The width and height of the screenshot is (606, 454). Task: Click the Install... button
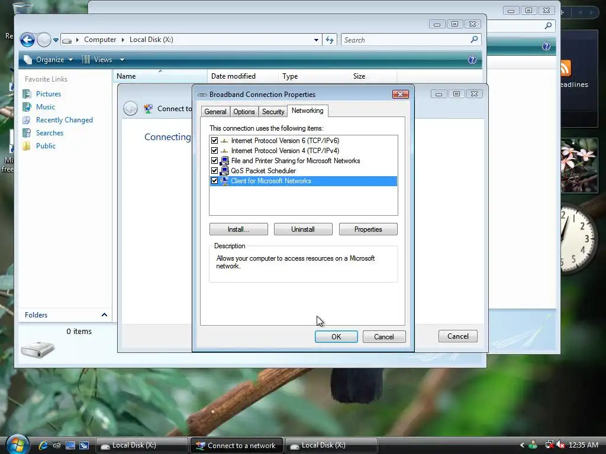click(238, 229)
